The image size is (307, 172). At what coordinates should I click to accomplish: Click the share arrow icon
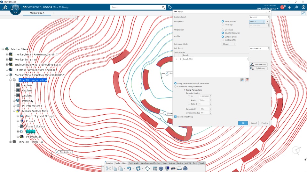point(296,7)
